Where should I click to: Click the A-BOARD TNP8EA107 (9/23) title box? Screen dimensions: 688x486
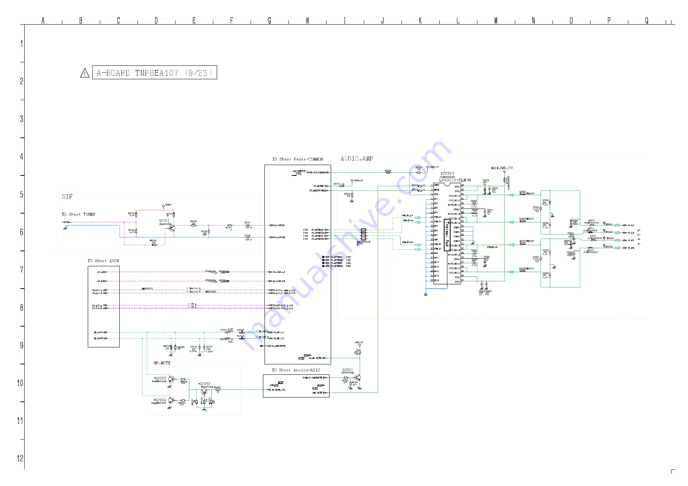tap(154, 72)
